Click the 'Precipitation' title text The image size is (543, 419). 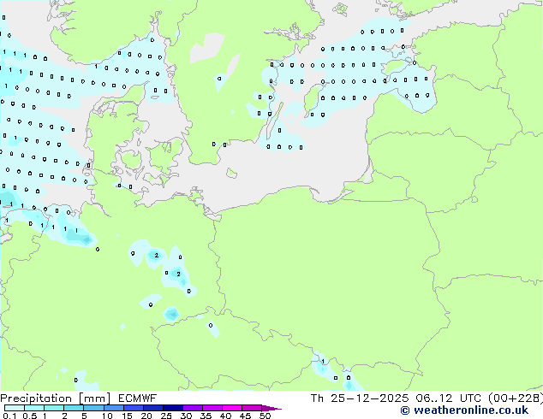(38, 398)
